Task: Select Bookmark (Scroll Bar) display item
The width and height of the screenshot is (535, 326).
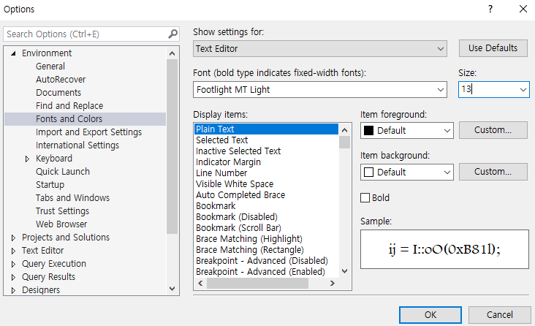Action: 238,228
